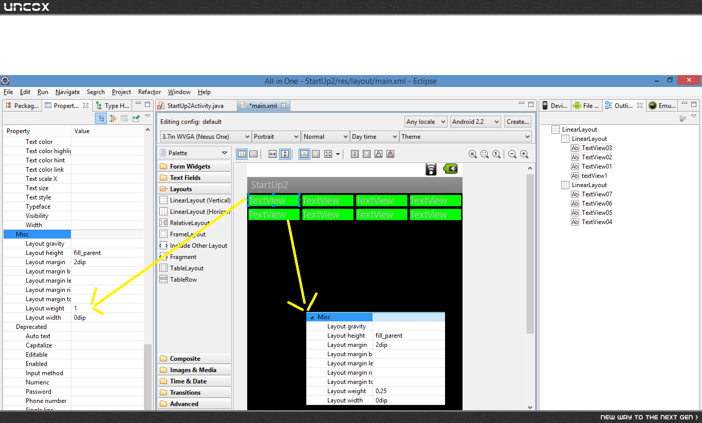Open the Normal dock mode dropdown
The image size is (702, 423).
tap(326, 137)
